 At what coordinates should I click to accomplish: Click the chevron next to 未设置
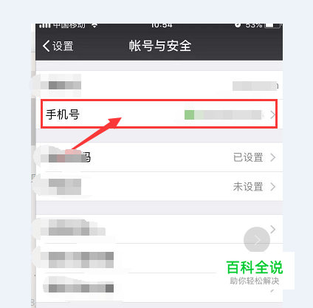tap(272, 187)
